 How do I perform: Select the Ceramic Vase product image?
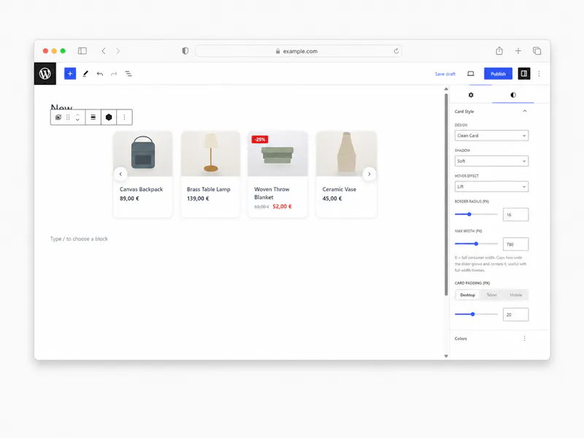point(346,154)
